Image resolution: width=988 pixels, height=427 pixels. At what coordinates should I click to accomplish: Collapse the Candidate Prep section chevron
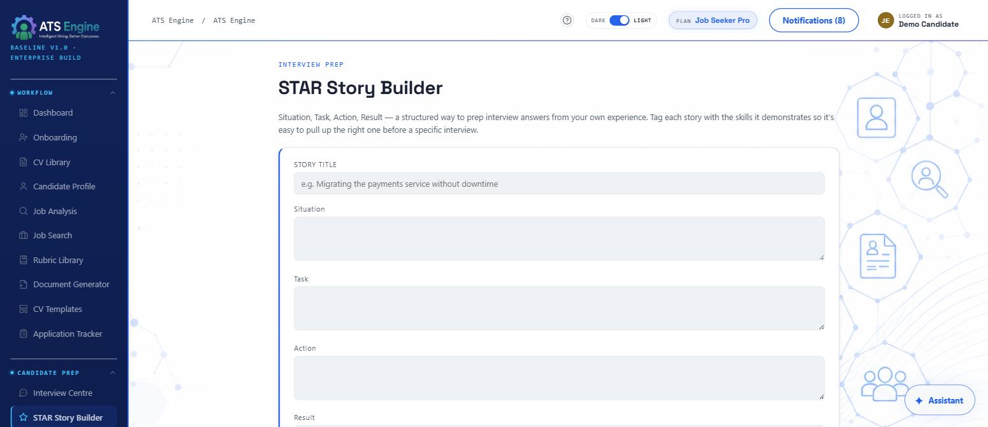pos(113,373)
